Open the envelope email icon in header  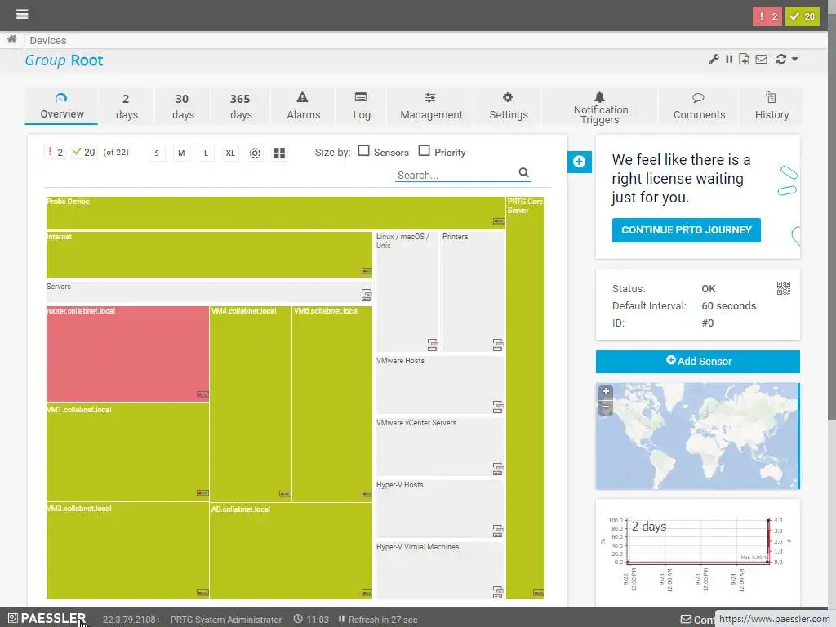(x=762, y=59)
